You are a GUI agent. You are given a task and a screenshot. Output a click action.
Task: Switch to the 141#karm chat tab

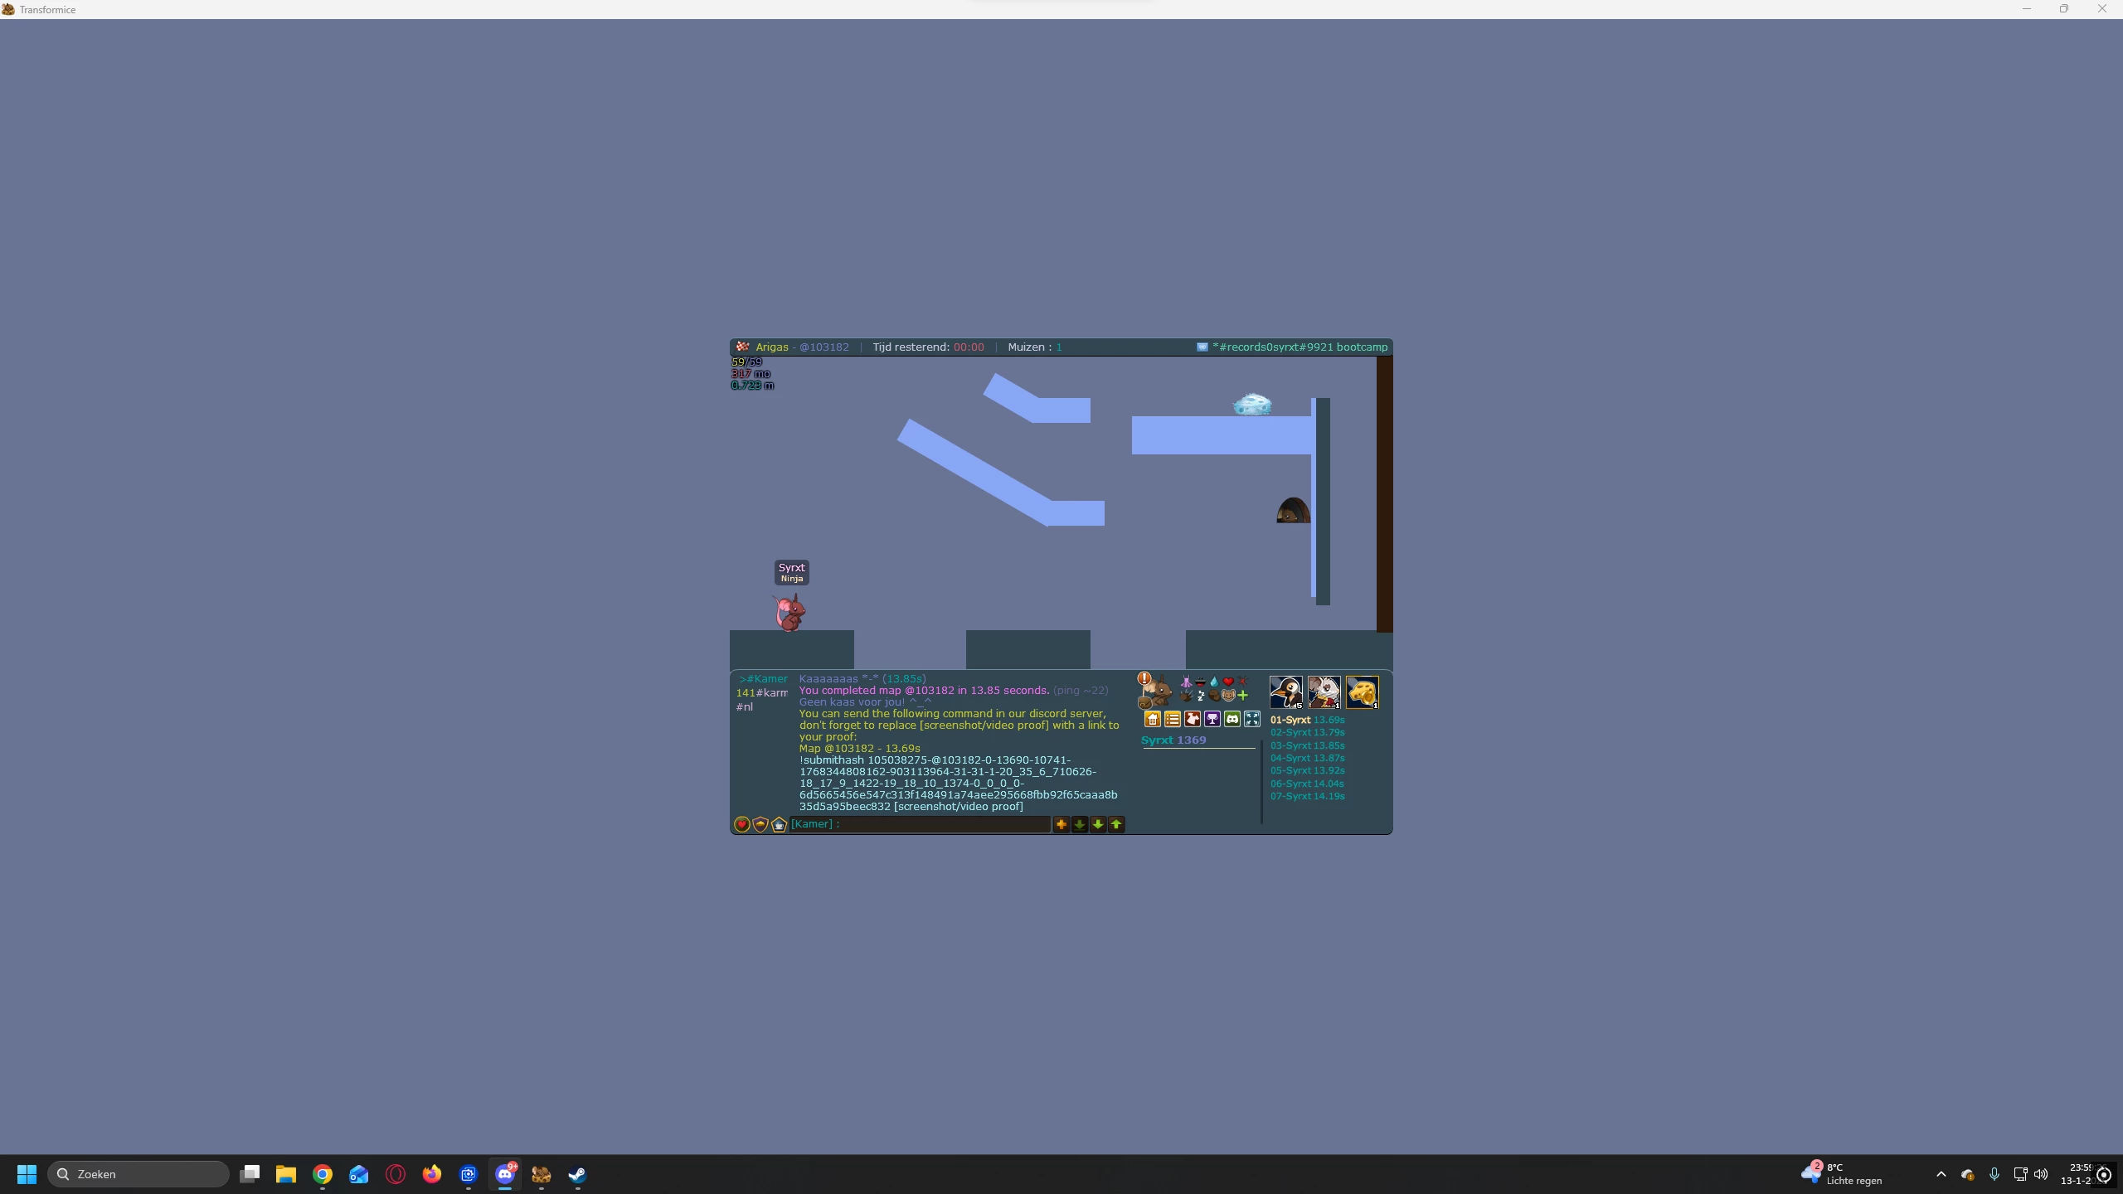(x=761, y=693)
